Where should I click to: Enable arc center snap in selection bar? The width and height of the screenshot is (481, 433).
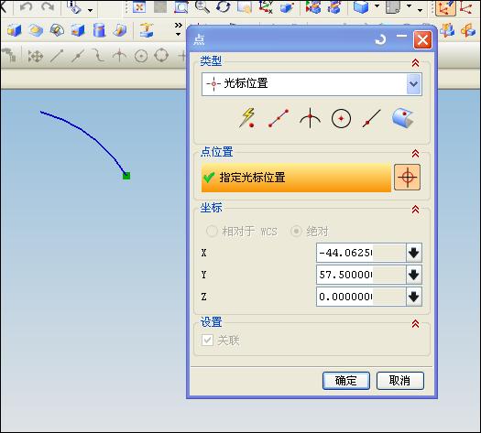[x=141, y=57]
